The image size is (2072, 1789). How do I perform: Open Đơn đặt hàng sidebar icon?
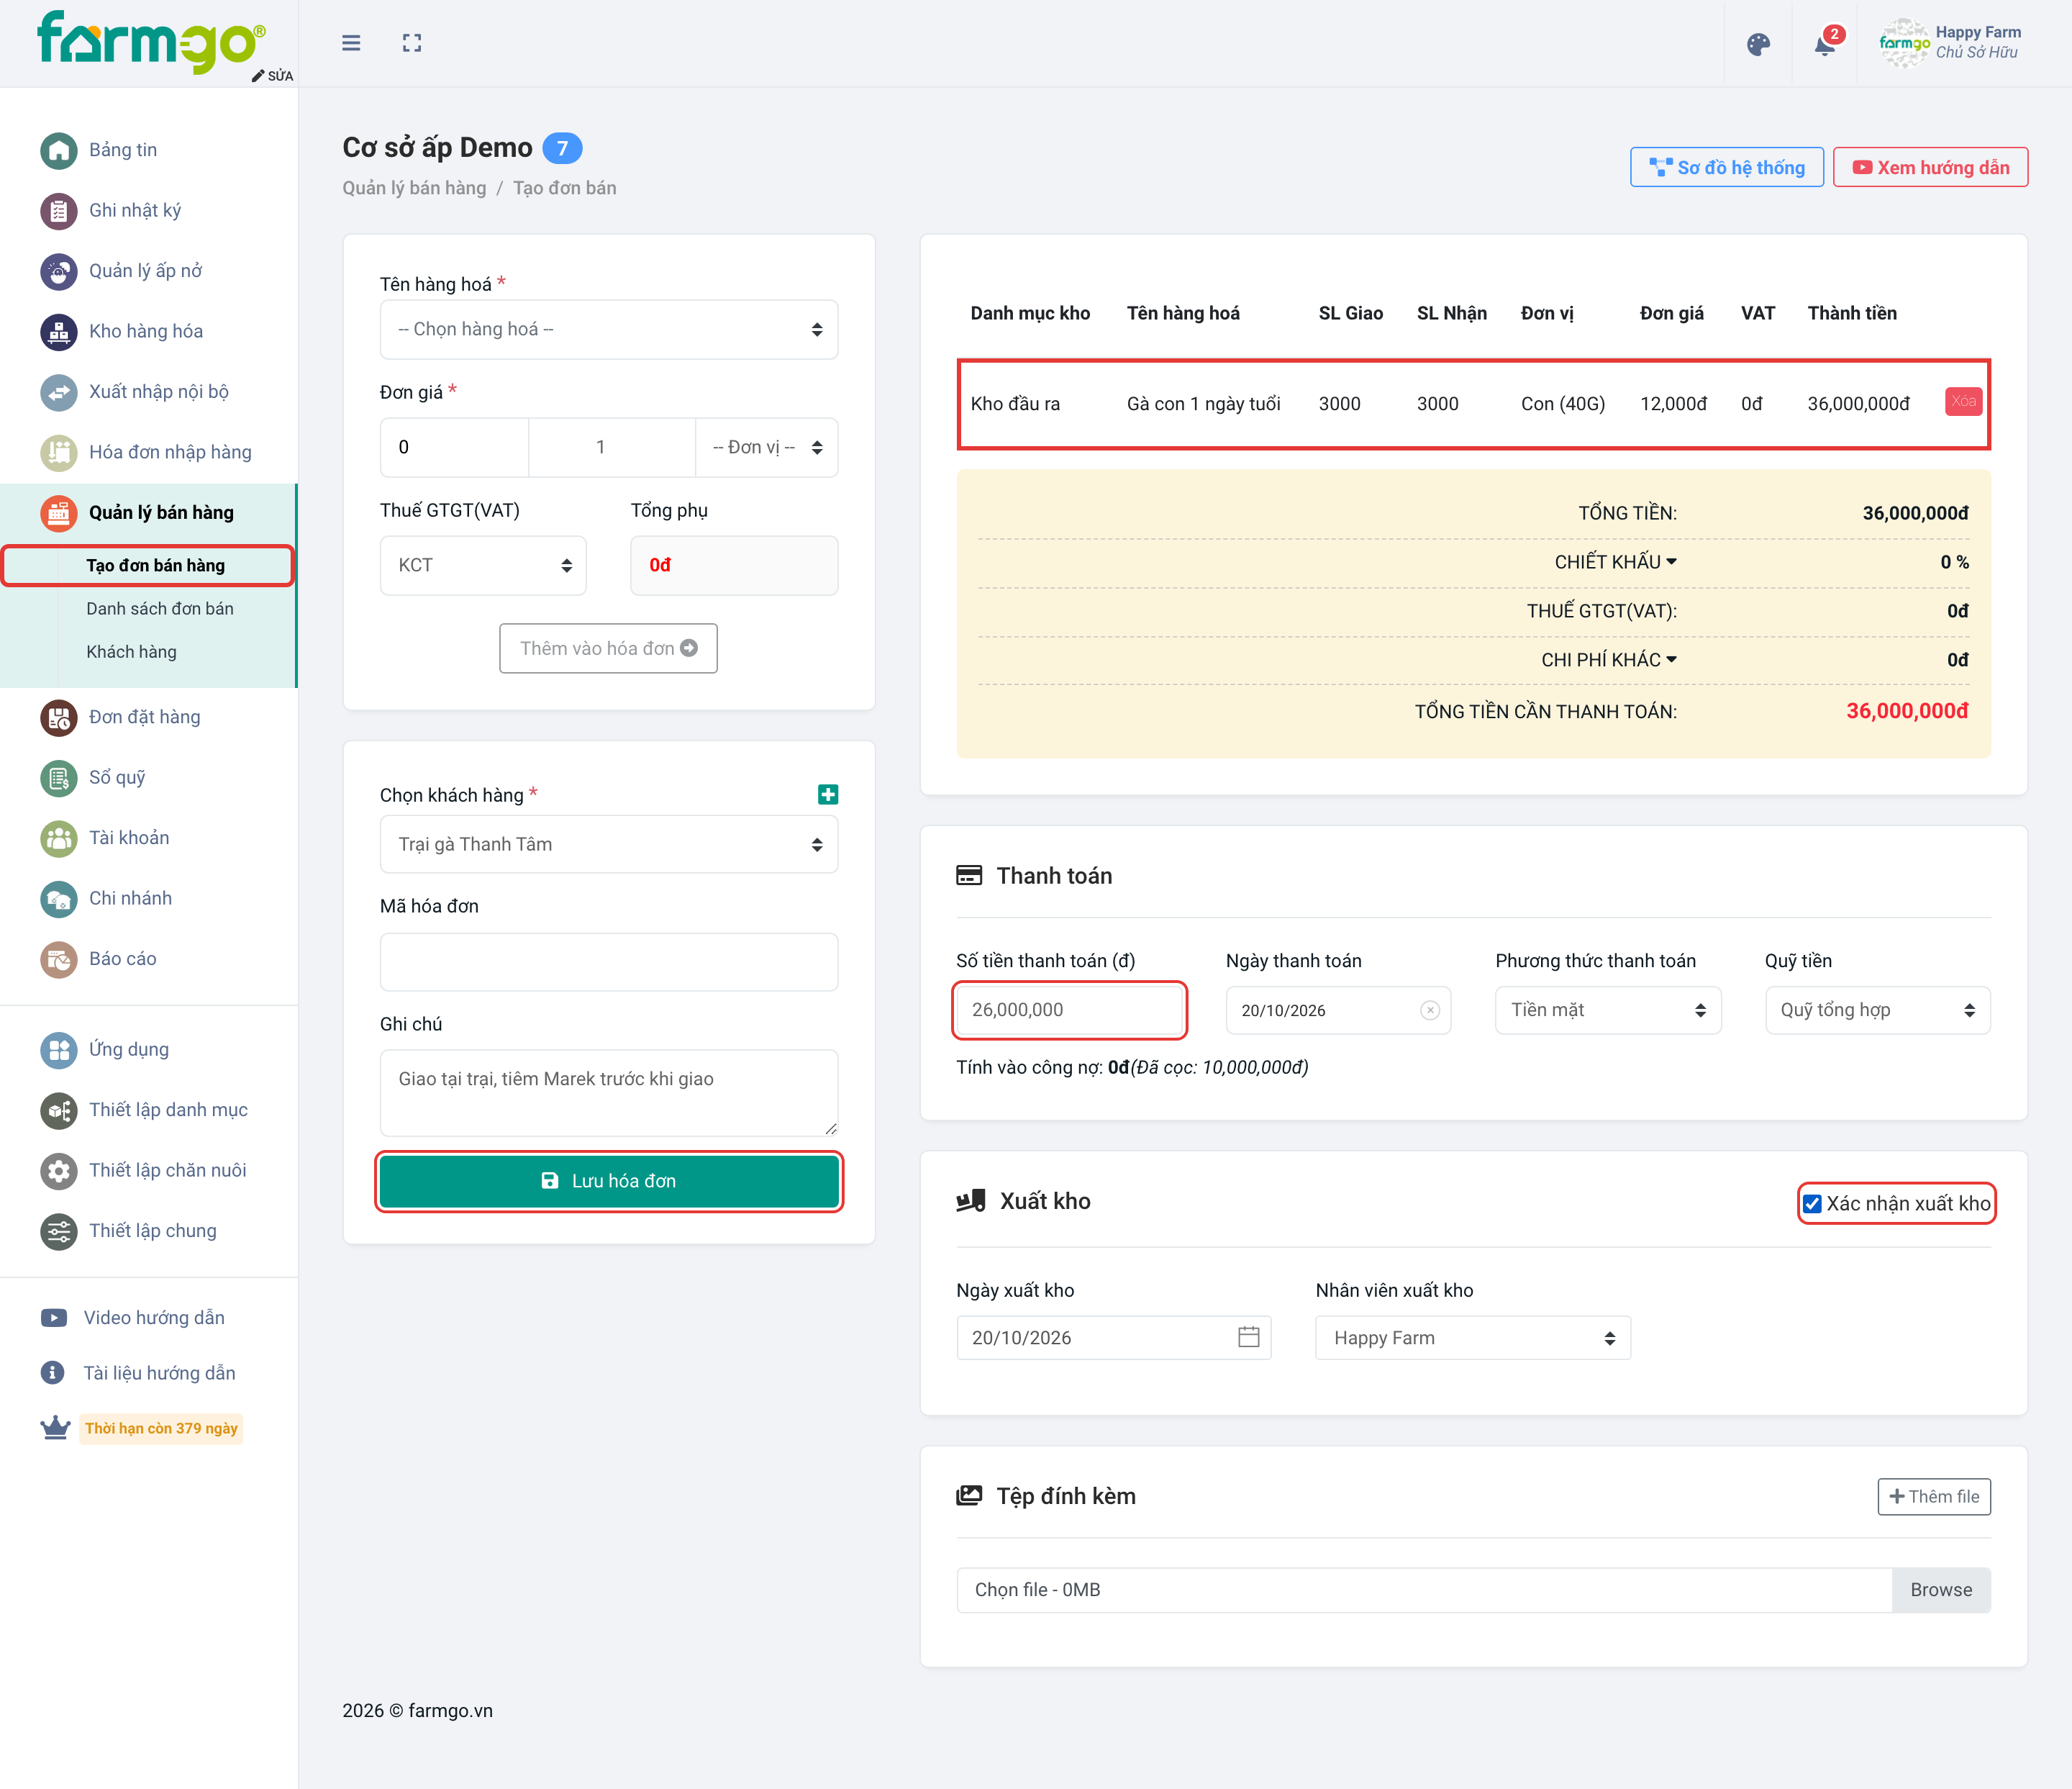[x=59, y=718]
